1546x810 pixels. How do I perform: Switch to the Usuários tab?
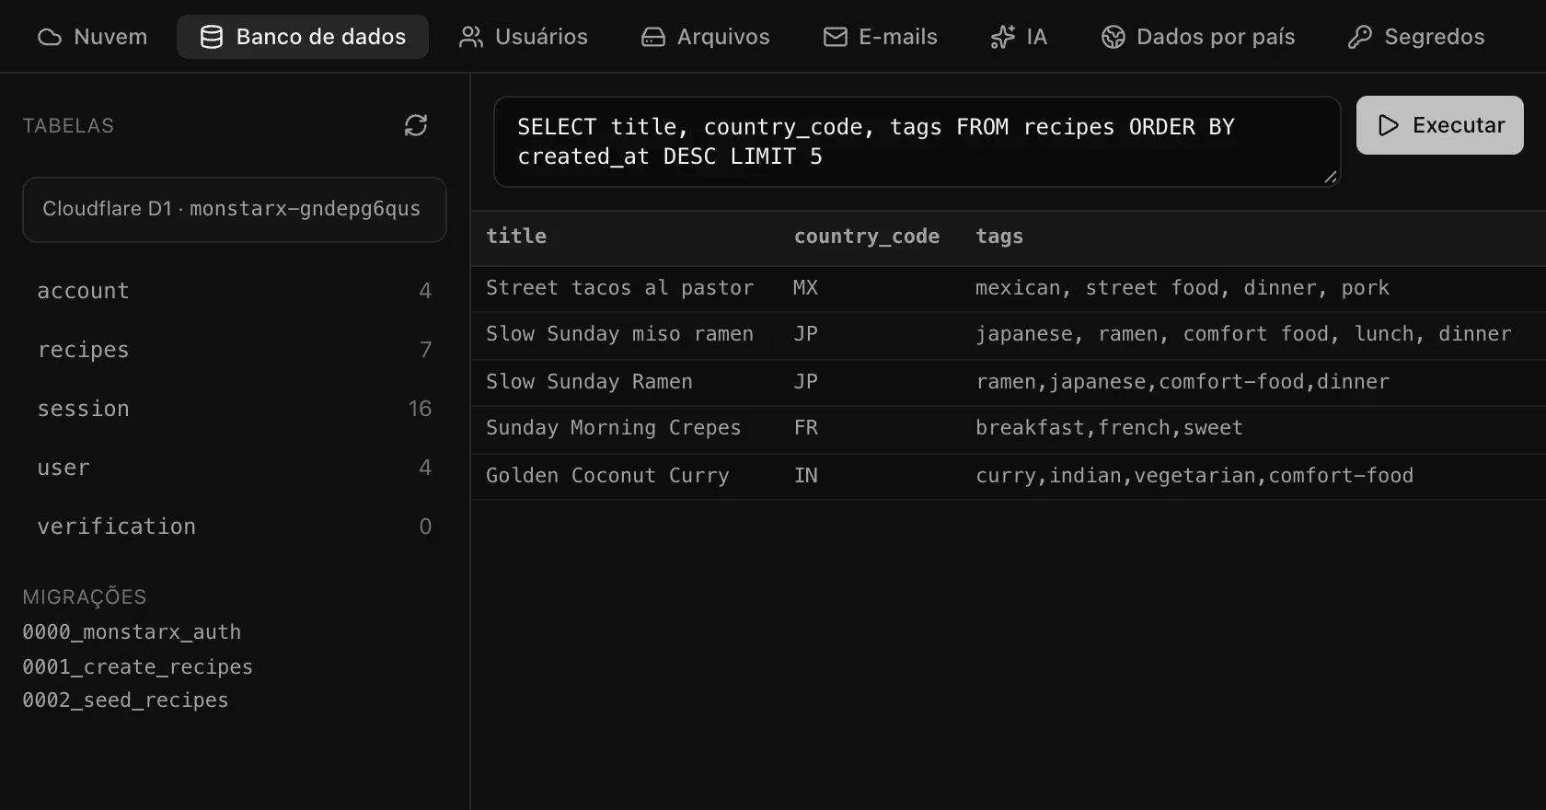pyautogui.click(x=523, y=37)
